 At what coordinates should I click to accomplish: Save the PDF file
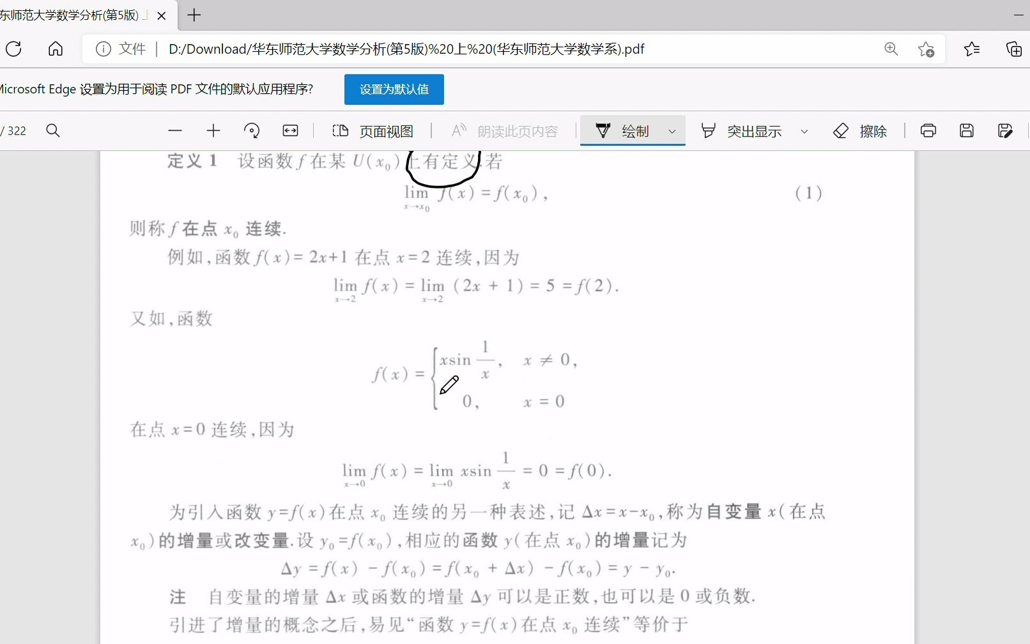pyautogui.click(x=967, y=131)
